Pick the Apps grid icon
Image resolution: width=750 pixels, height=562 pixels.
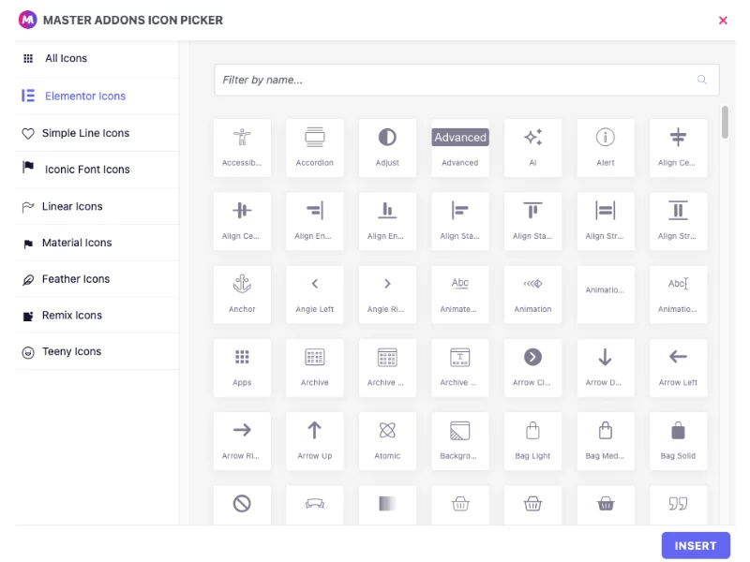pyautogui.click(x=242, y=368)
